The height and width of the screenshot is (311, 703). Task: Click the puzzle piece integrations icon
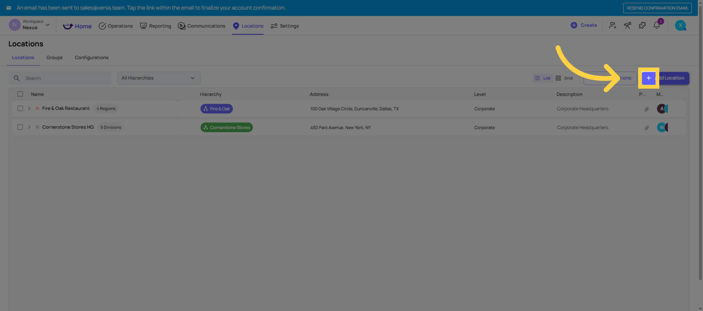click(642, 25)
